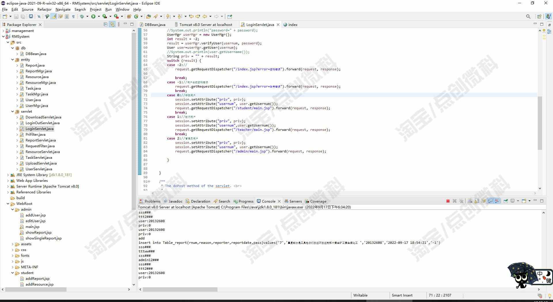Click the green Run button icon

tap(93, 16)
